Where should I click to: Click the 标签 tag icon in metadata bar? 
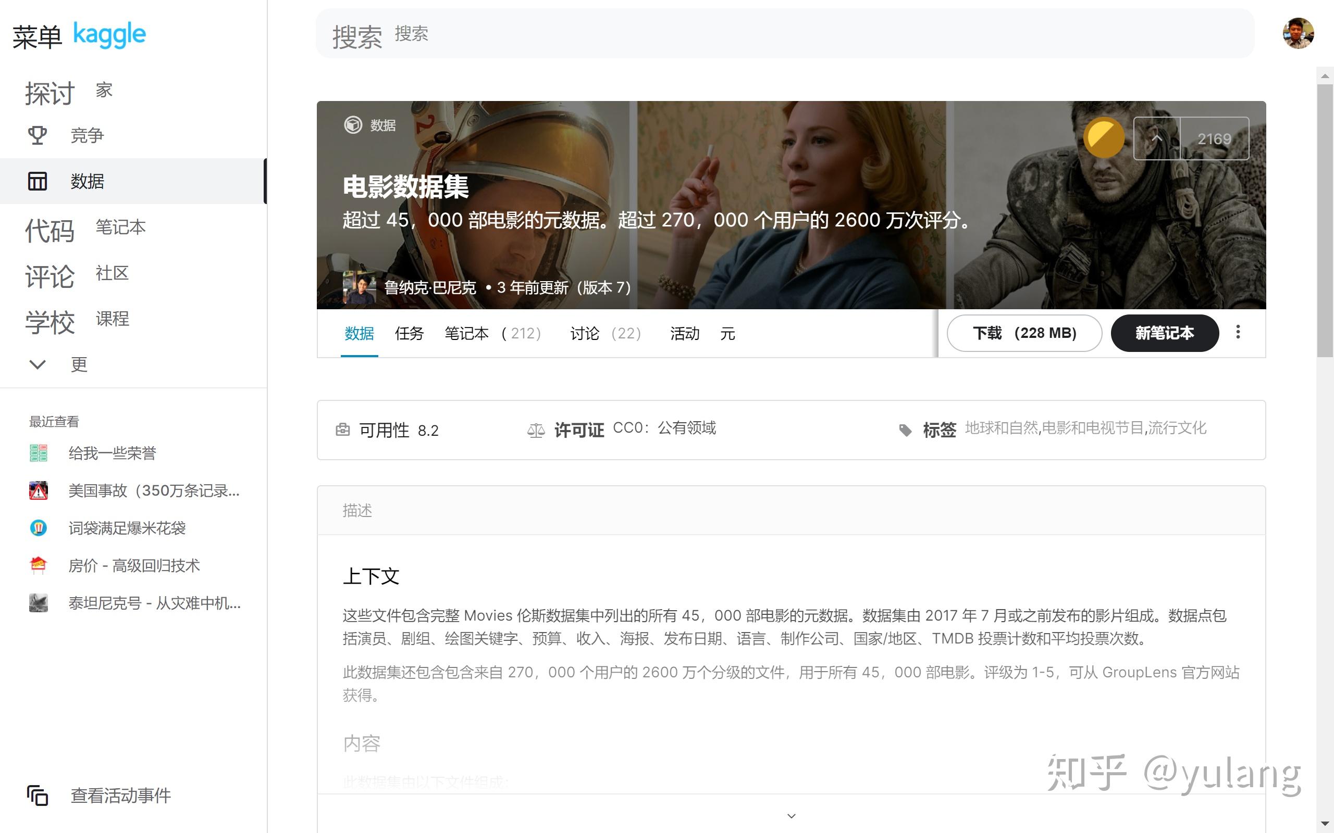pyautogui.click(x=905, y=430)
